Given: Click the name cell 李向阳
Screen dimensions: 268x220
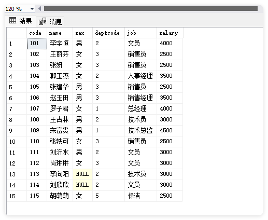Looking at the screenshot, I should click(60, 174).
